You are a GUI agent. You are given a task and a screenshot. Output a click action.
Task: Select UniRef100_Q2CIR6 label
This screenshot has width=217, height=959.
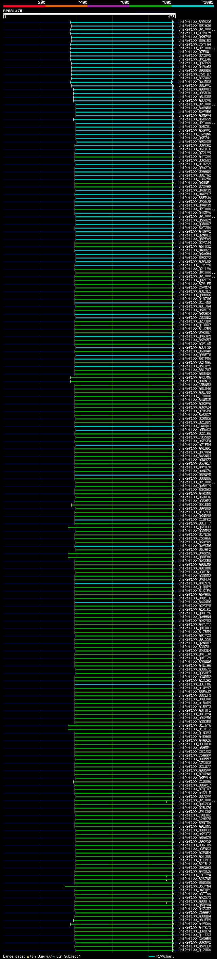[194, 434]
